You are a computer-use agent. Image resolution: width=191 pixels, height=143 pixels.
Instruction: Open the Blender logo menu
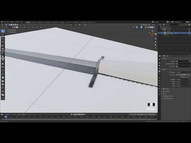pos(2,22)
